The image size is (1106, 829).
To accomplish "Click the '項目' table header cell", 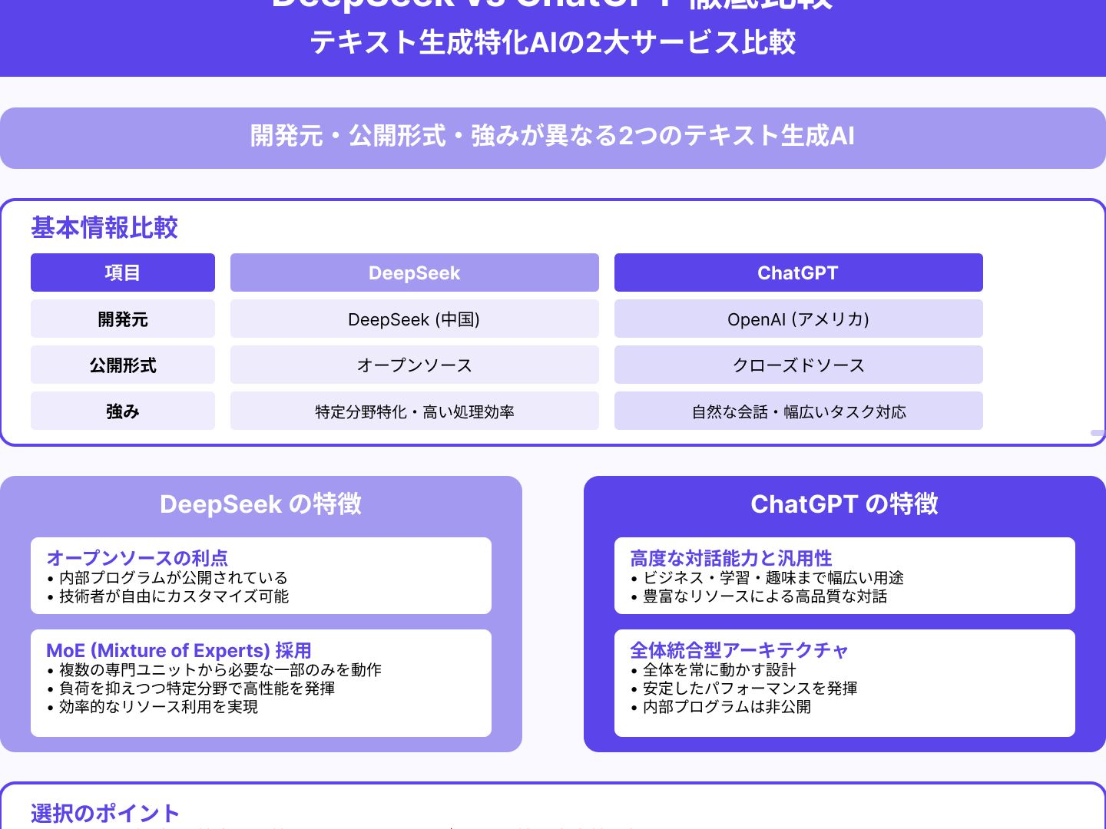I will 123,272.
